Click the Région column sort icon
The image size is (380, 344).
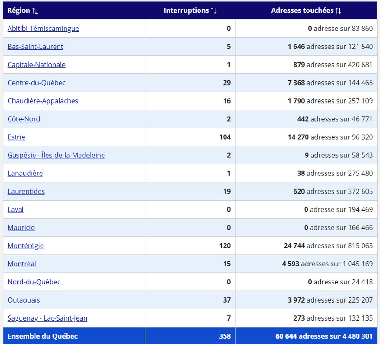tap(35, 11)
